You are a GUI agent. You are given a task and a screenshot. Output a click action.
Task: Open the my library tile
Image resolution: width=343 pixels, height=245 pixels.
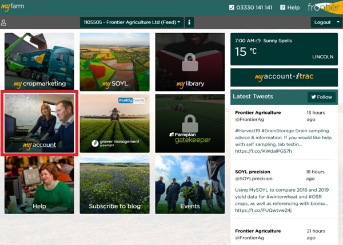pos(190,62)
